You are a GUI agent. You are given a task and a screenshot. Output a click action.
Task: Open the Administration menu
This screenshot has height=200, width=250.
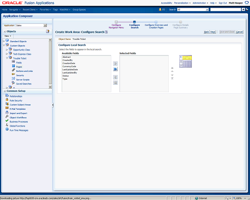[x=200, y=3]
